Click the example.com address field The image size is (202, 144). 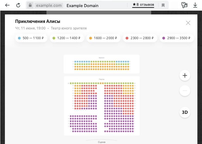[49, 5]
